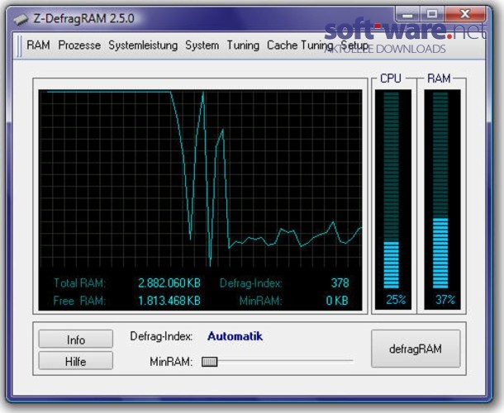Click the Info button
Screen dimensions: 504x413
(75, 339)
